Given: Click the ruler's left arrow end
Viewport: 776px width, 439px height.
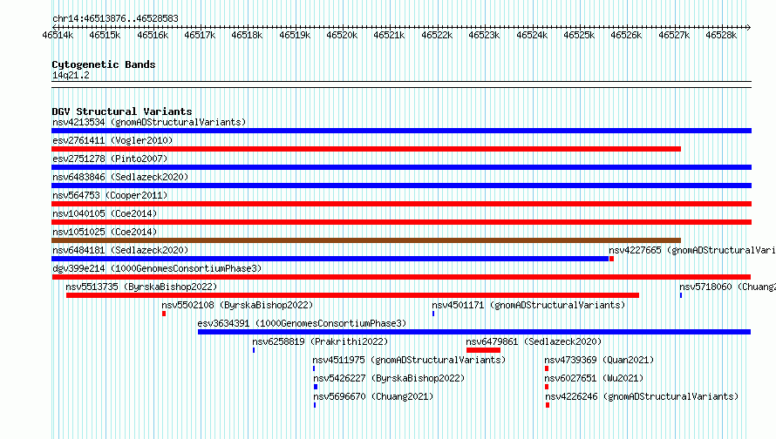Looking at the screenshot, I should [54, 27].
